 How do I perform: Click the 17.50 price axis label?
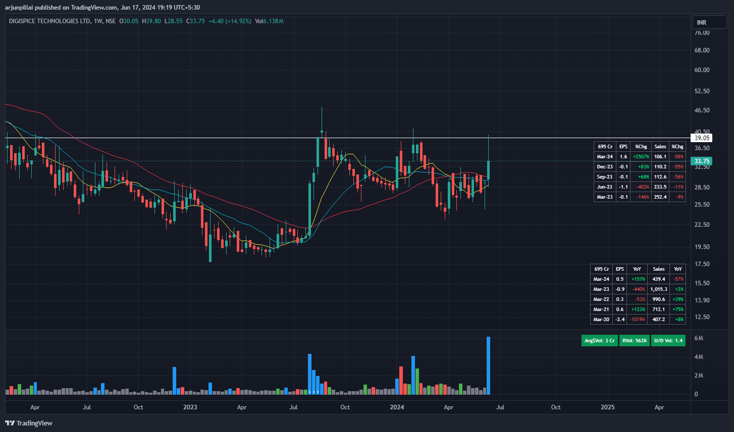(x=702, y=264)
